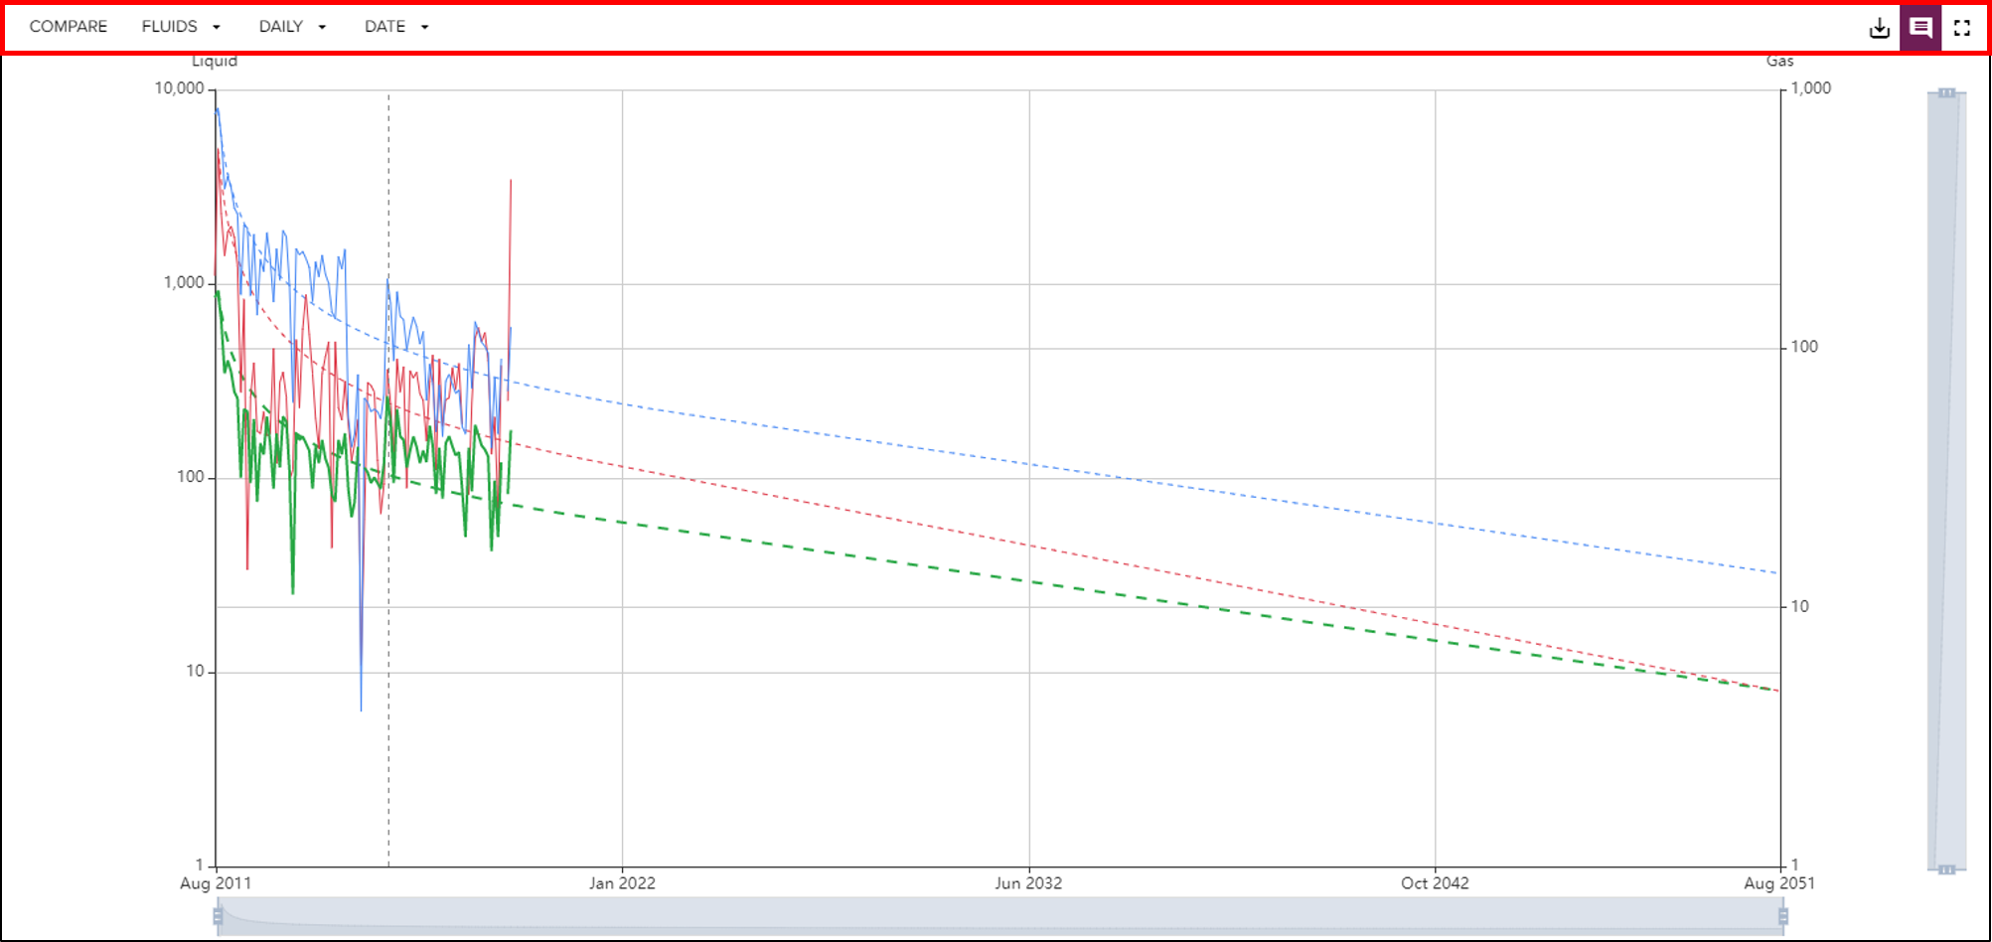Click the Liquid axis label
This screenshot has width=1992, height=942.
click(x=215, y=61)
